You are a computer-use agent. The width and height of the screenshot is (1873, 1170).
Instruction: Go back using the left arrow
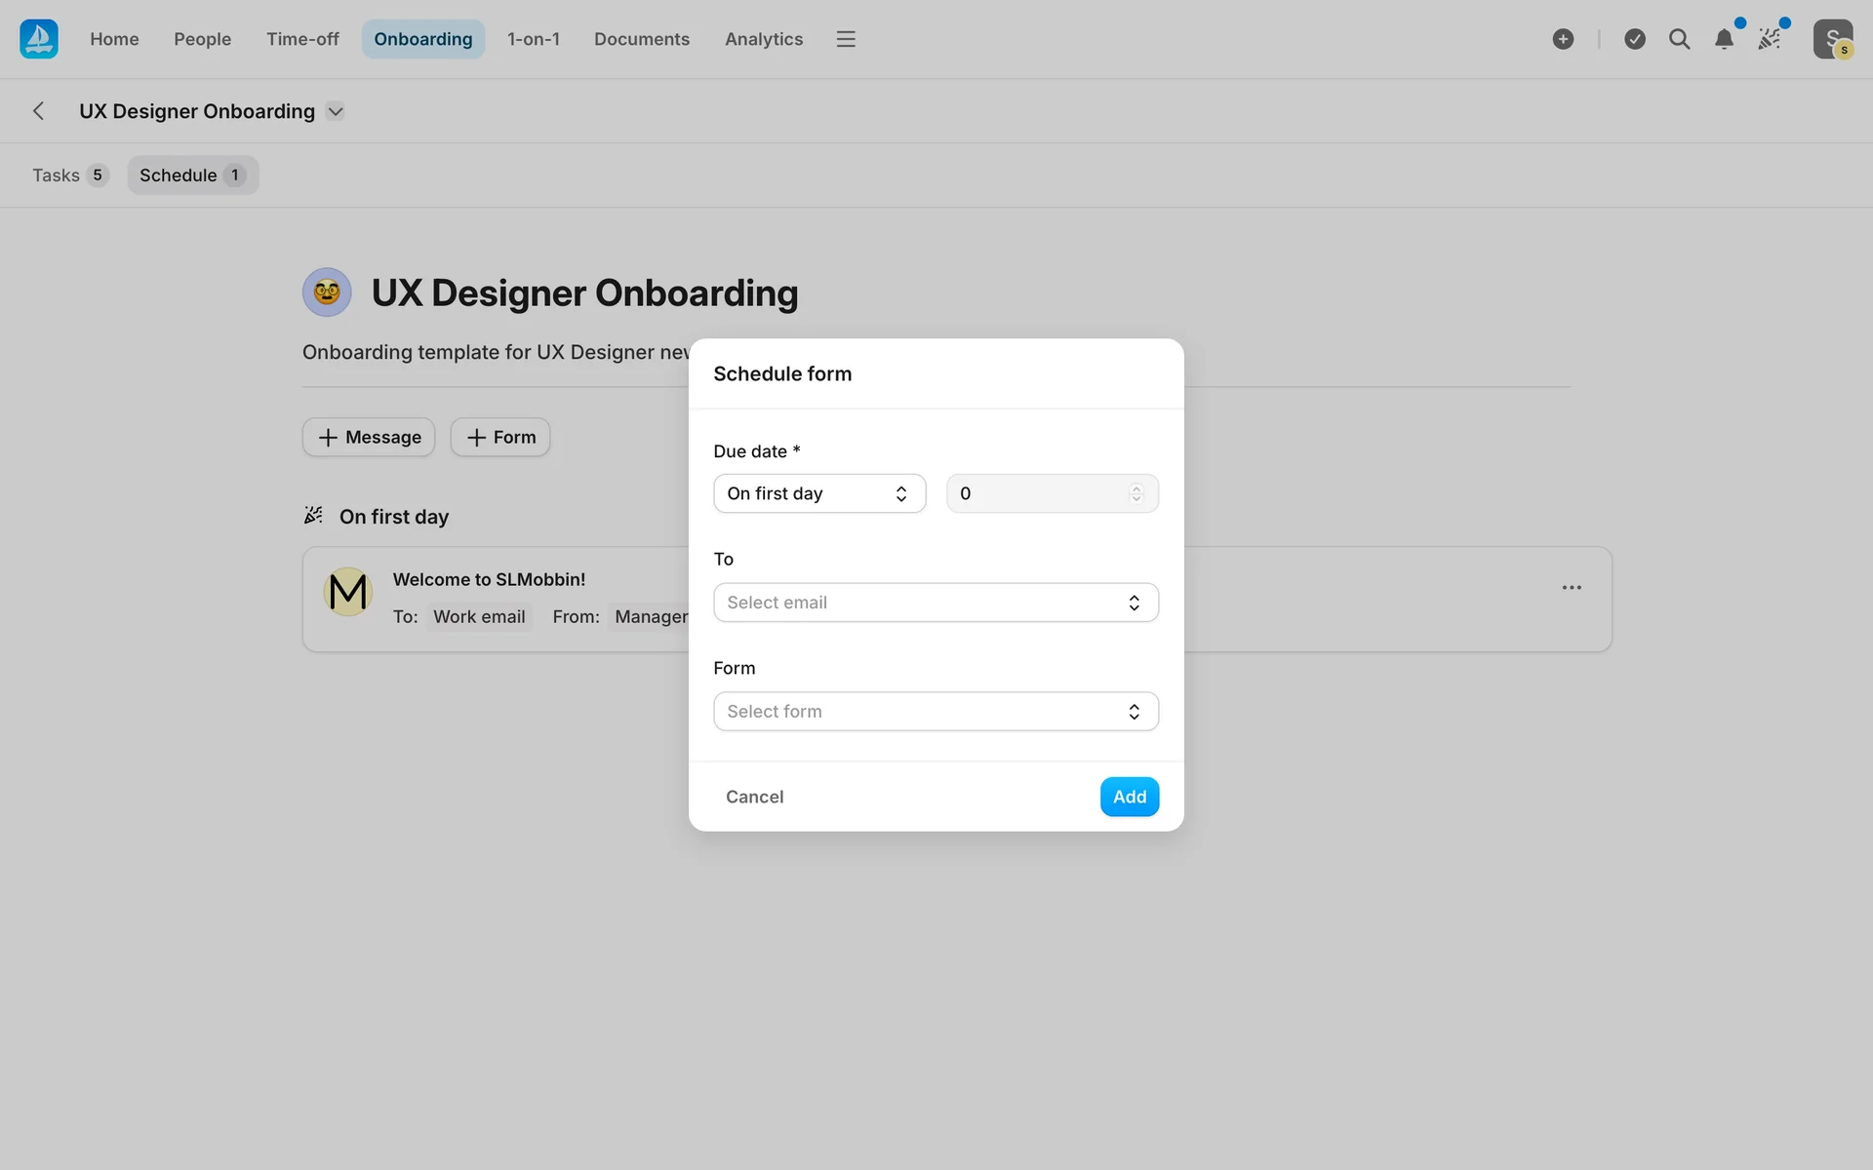(38, 111)
